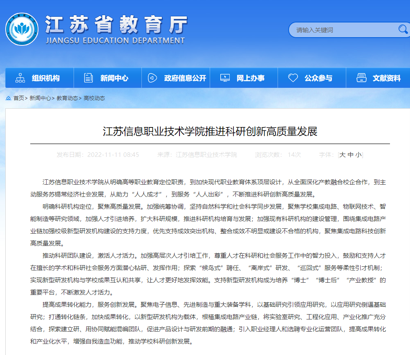Click the view count 14次
Viewport: 410px width, 355px height.
(x=294, y=155)
